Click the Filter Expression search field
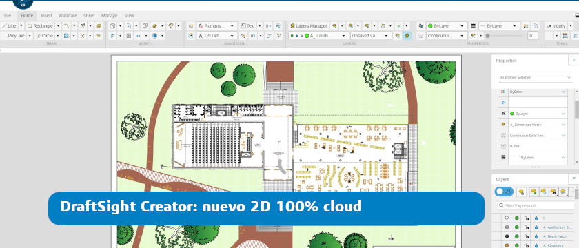 [x=536, y=205]
